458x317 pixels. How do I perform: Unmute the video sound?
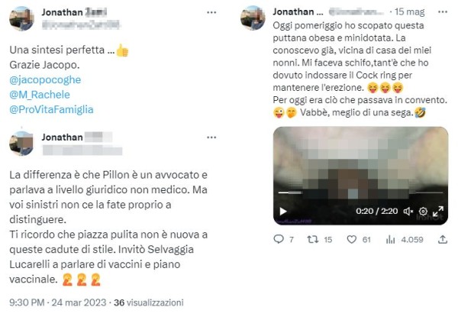click(408, 211)
